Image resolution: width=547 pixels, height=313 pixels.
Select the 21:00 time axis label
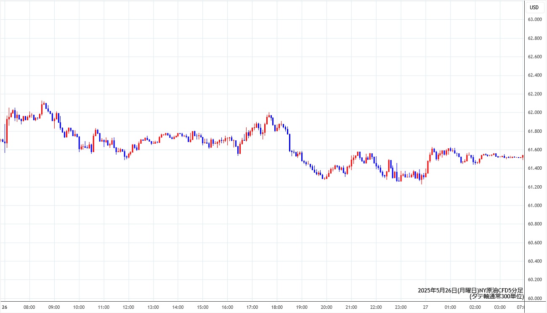pyautogui.click(x=351, y=307)
